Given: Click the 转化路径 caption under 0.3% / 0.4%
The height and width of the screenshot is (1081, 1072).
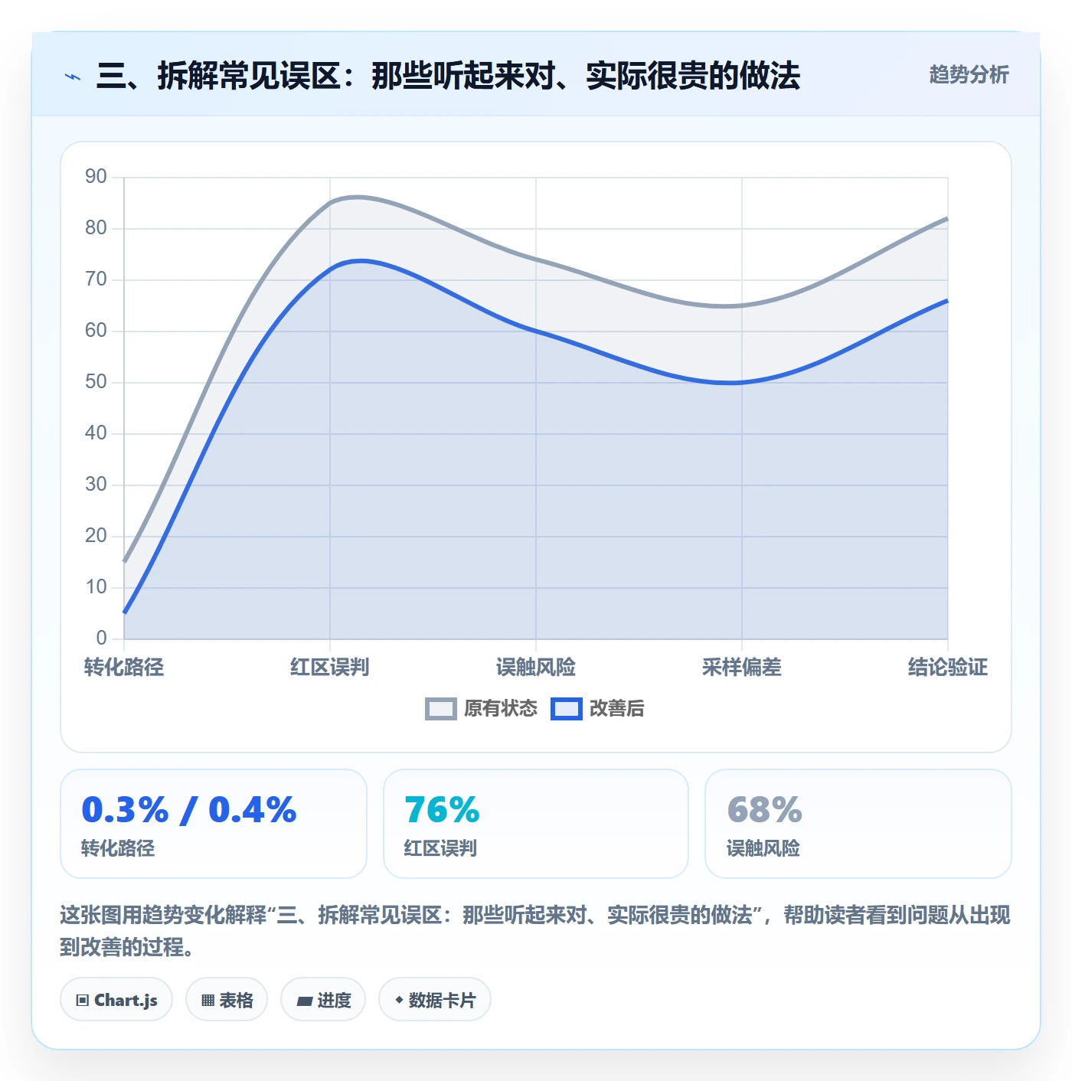Looking at the screenshot, I should (118, 848).
